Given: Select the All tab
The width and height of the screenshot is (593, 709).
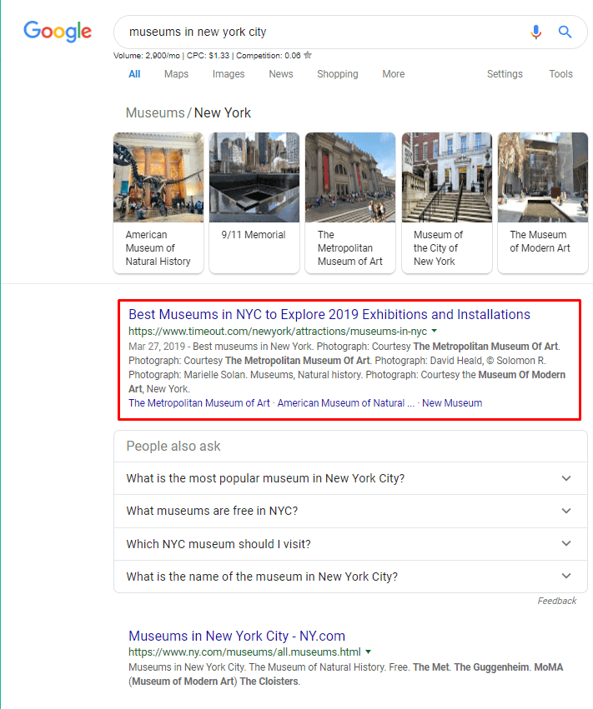Looking at the screenshot, I should click(134, 74).
